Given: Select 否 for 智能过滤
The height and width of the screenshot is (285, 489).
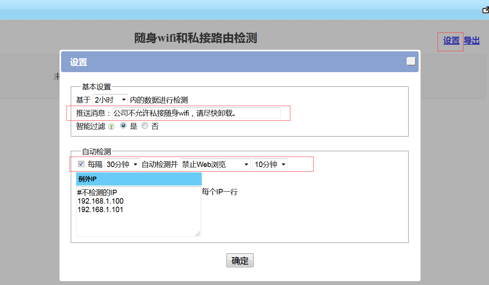Looking at the screenshot, I should 145,126.
